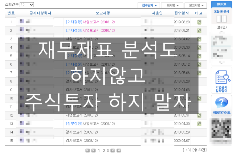This screenshot has width=235, height=156.
Task: Click 번호 column header
Action: coord(11,13)
